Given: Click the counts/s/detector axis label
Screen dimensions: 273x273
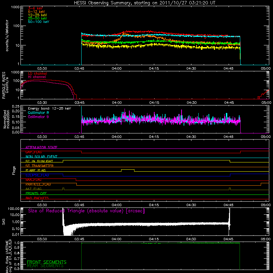Looking at the screenshot, I should click(x=7, y=35).
